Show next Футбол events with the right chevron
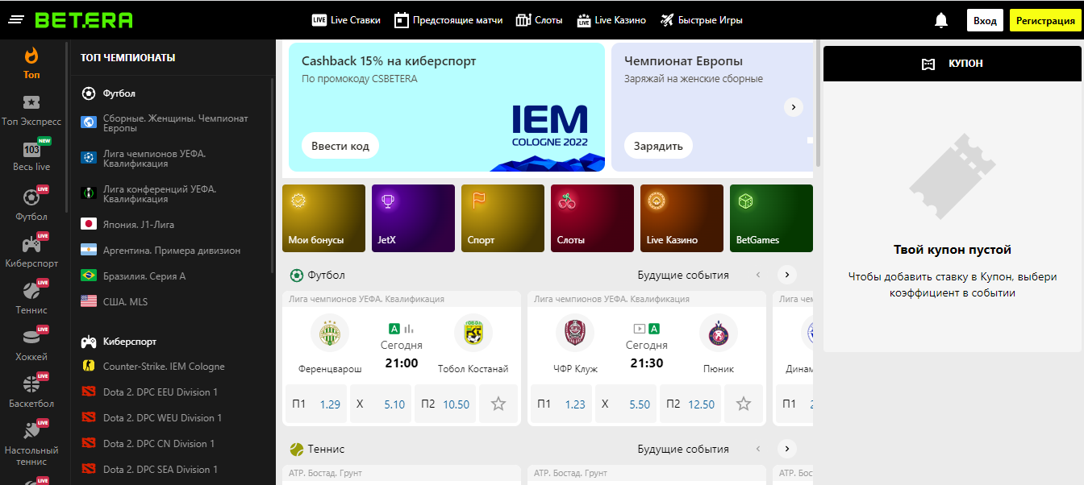This screenshot has height=485, width=1084. pyautogui.click(x=787, y=275)
